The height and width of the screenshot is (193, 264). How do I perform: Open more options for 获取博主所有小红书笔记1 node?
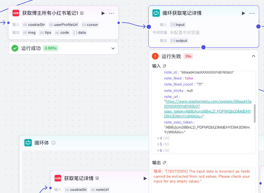(112, 13)
